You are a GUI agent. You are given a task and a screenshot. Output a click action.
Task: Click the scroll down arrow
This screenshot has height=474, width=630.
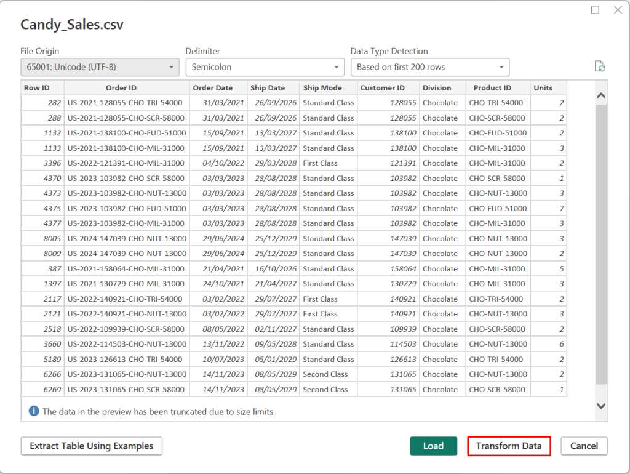tap(601, 406)
